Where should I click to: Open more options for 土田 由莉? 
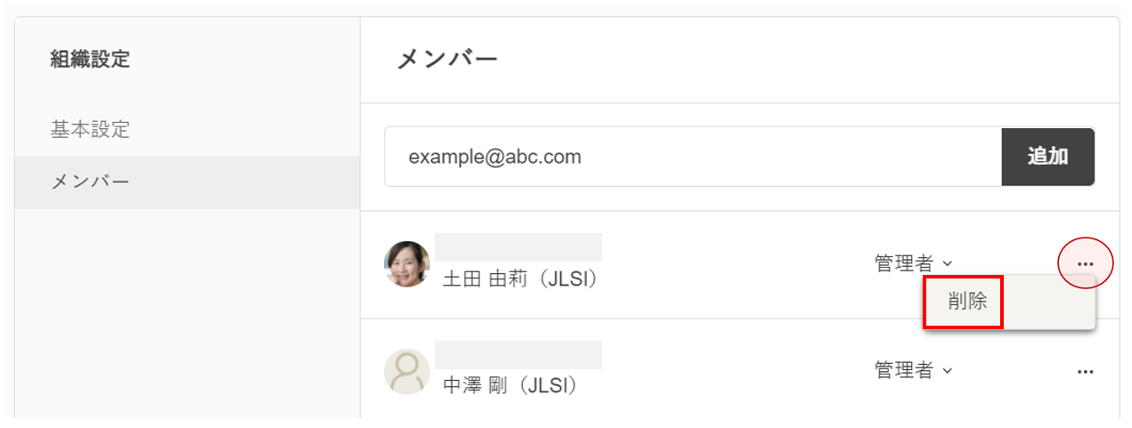1085,264
